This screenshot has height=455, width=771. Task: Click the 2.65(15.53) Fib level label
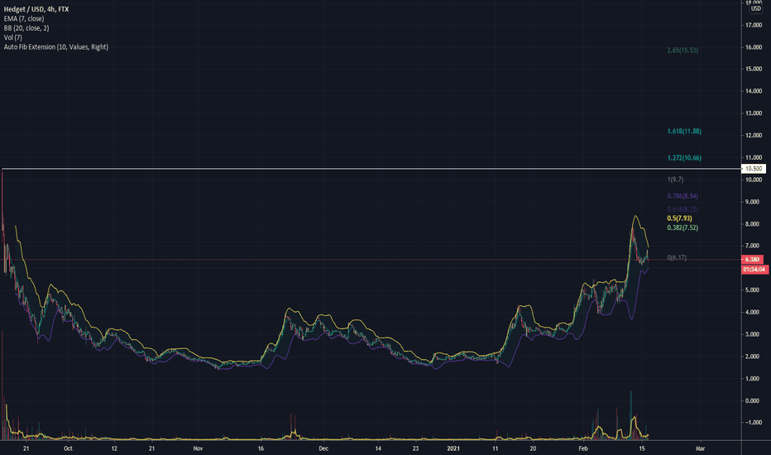682,50
